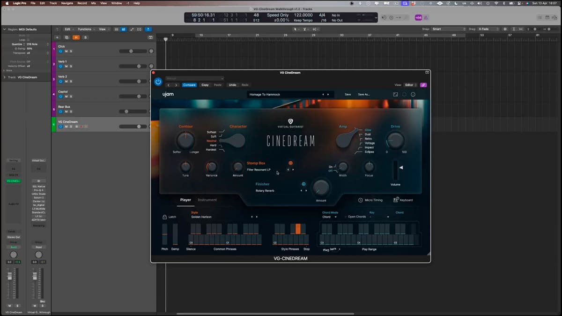
Task: Click the Pitch wheel strip
Action: (165, 234)
